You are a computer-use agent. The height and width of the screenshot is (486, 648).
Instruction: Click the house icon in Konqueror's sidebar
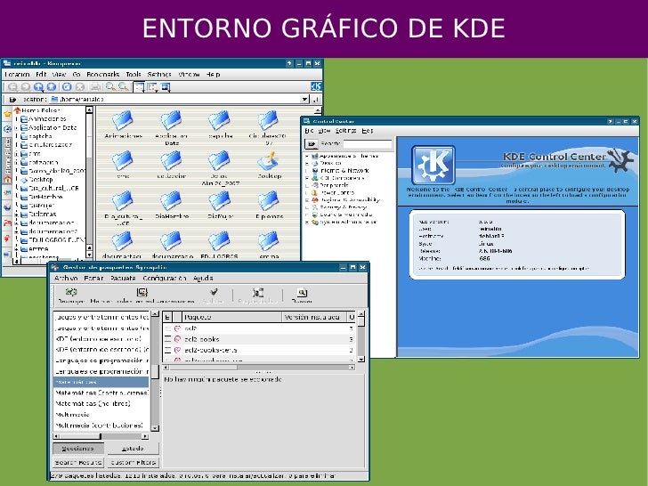click(7, 180)
